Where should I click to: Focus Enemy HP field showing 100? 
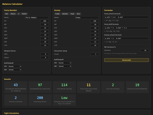[95, 21]
